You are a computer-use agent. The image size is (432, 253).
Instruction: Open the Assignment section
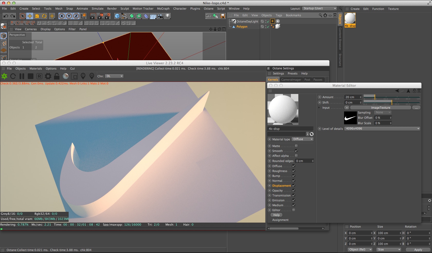280,220
